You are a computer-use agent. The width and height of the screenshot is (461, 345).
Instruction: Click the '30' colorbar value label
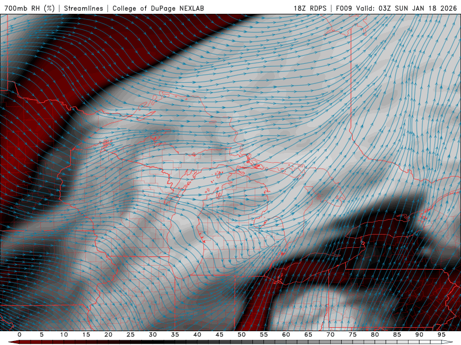point(153,335)
